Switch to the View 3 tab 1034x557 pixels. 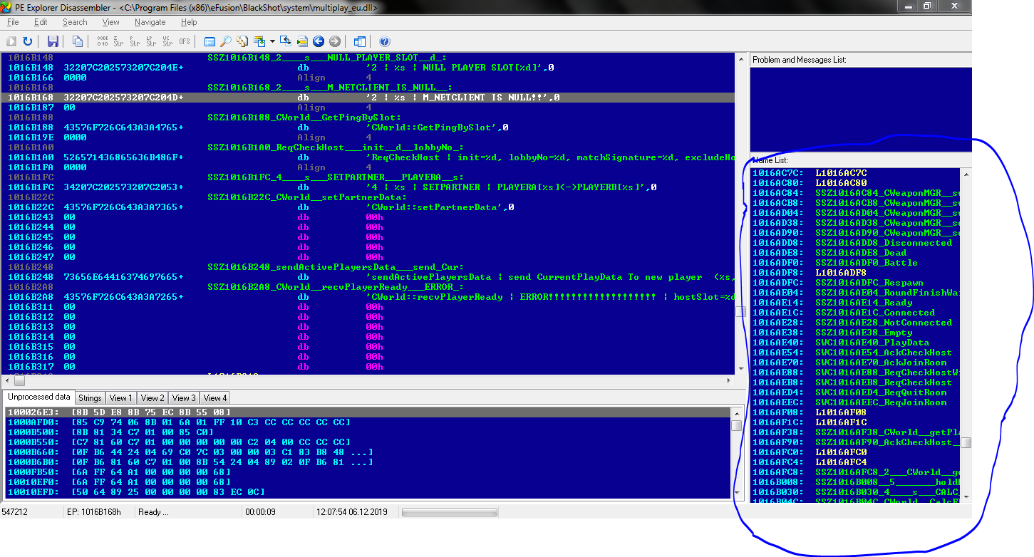click(184, 397)
